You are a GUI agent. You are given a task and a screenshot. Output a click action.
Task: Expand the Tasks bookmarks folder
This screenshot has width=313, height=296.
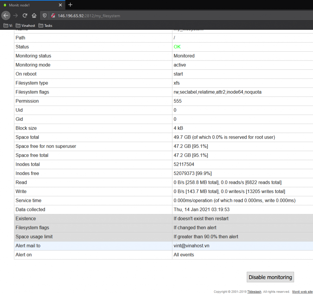tap(46, 26)
